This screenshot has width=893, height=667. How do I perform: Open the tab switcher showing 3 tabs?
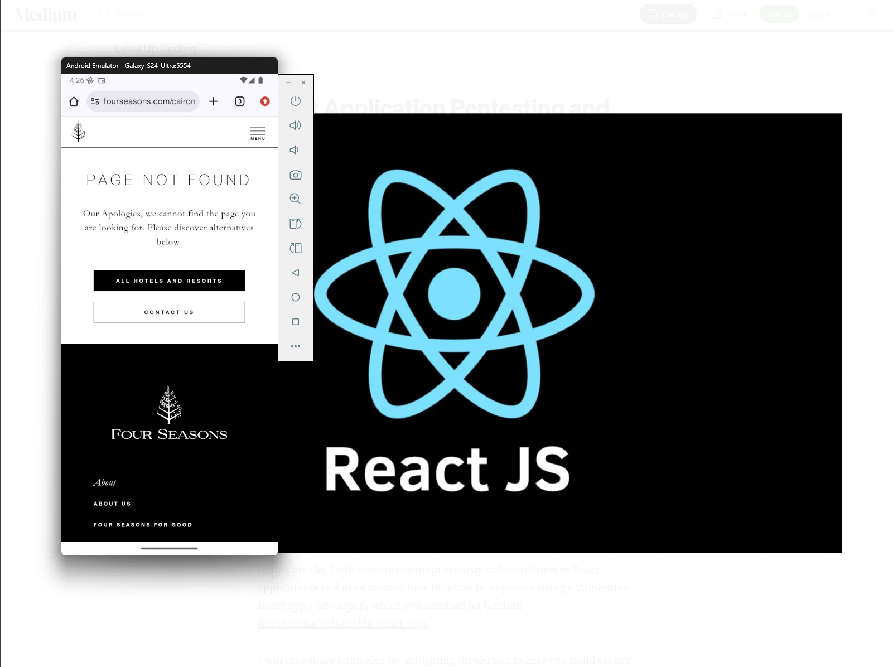pyautogui.click(x=239, y=101)
